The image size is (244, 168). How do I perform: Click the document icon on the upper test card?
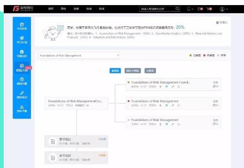click(x=53, y=141)
